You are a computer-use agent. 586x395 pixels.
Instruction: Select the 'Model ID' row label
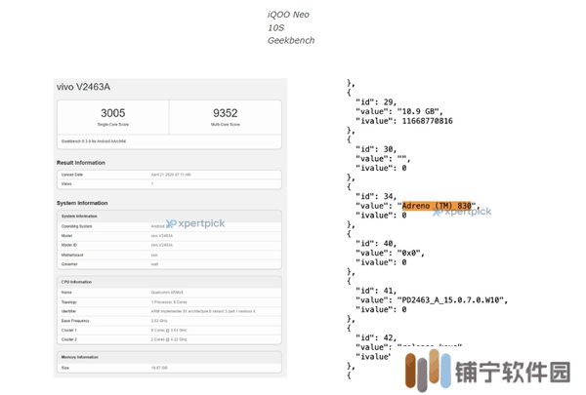[x=69, y=245]
